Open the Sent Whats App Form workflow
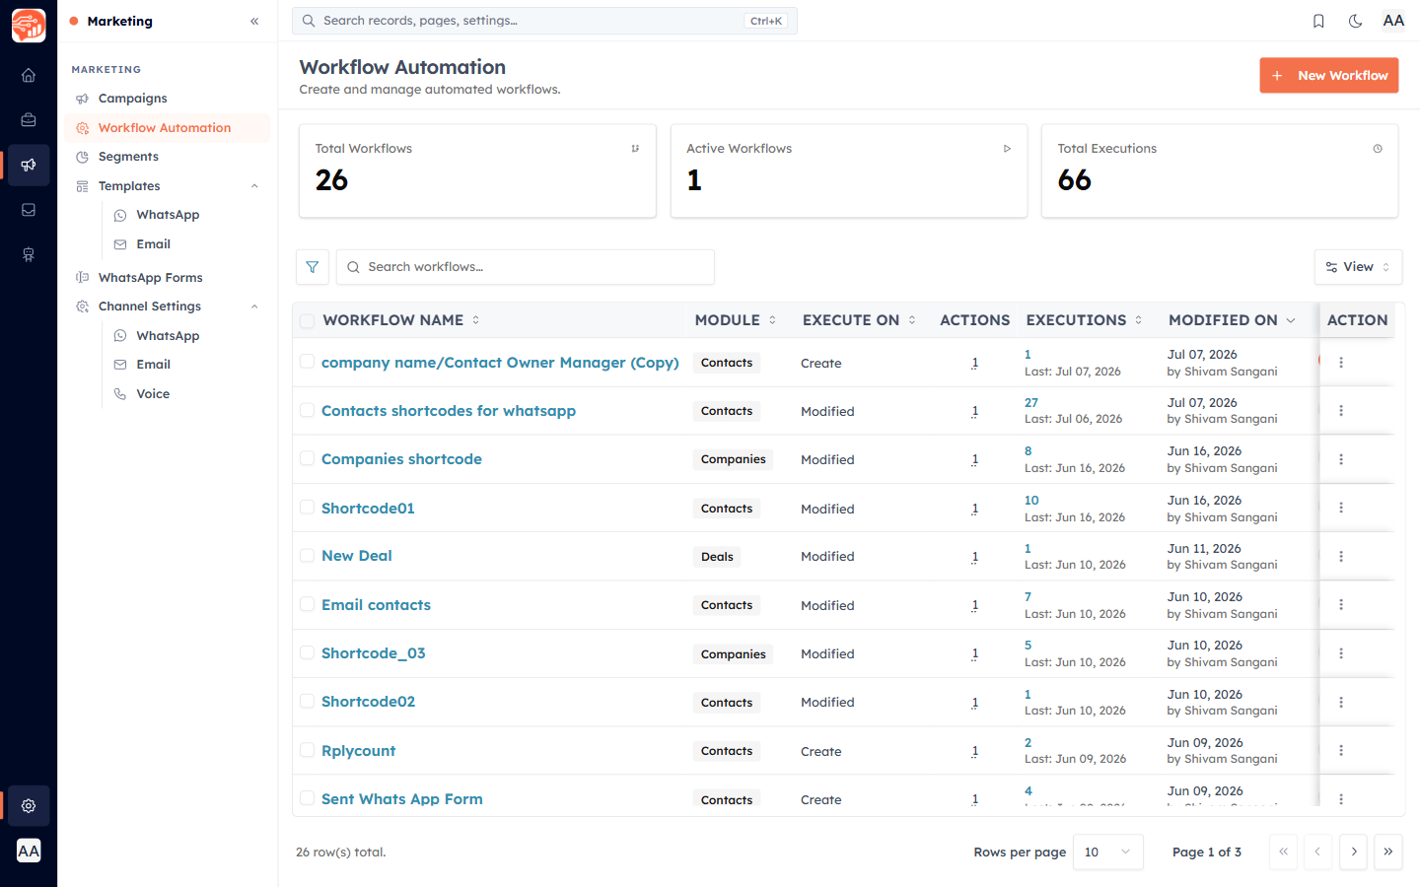The image size is (1420, 887). [x=402, y=799]
